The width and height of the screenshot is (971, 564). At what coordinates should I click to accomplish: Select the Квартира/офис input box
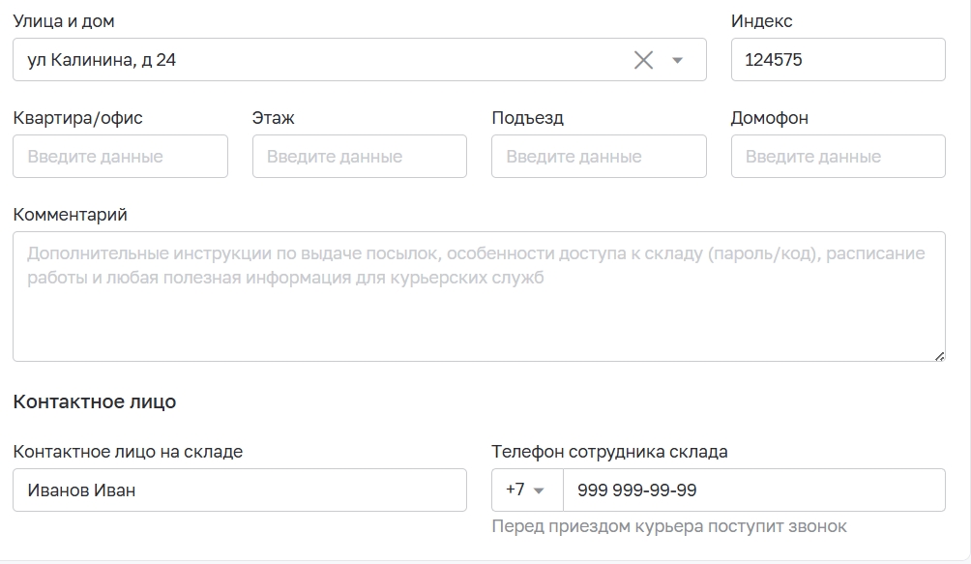tap(120, 156)
